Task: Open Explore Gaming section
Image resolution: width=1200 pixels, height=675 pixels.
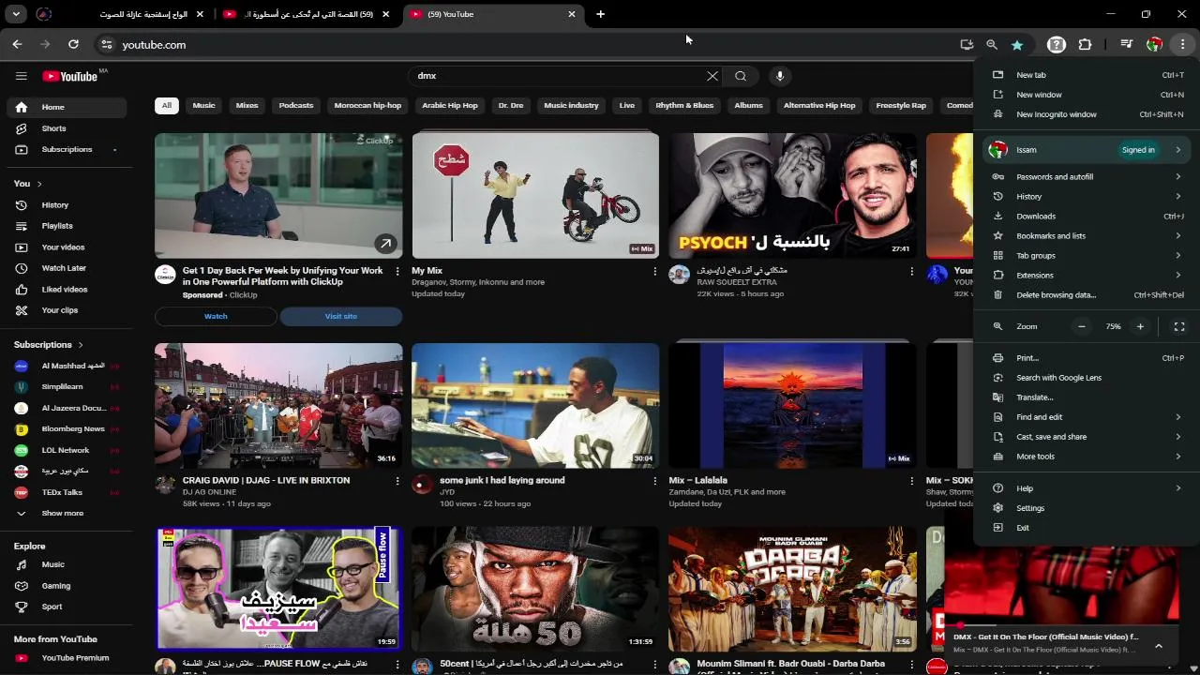Action: click(66, 586)
